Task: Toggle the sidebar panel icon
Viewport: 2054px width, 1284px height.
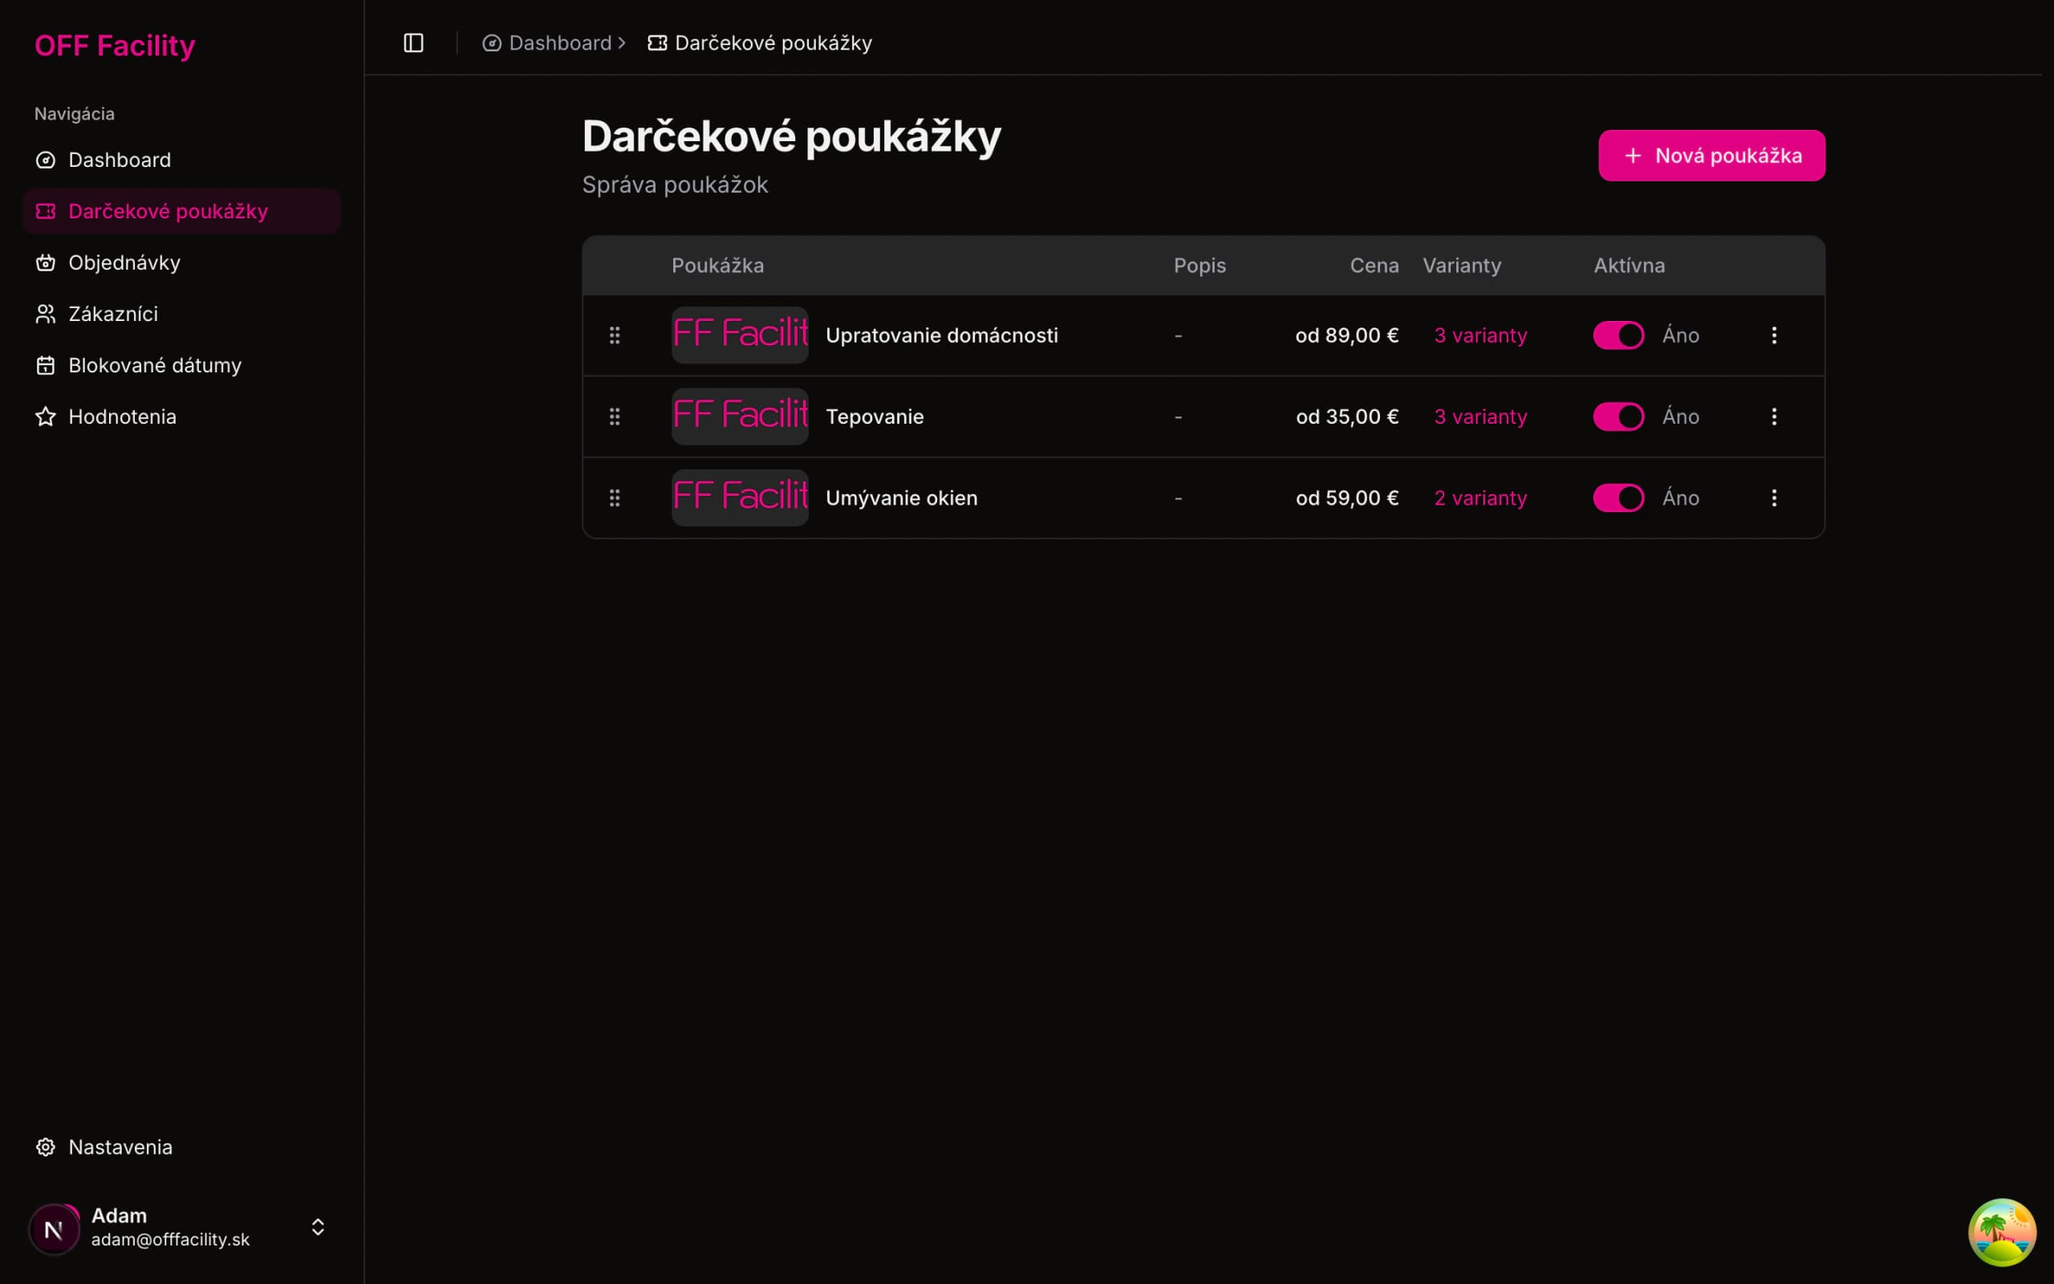Action: pyautogui.click(x=413, y=43)
